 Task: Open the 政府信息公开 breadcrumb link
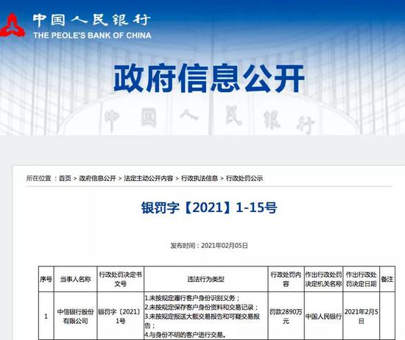[x=97, y=178]
